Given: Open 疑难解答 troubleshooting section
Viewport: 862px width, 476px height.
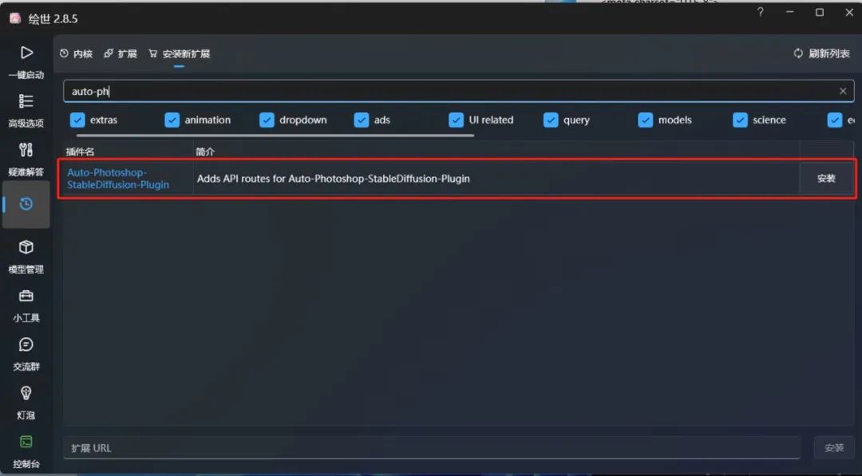Looking at the screenshot, I should coord(26,159).
